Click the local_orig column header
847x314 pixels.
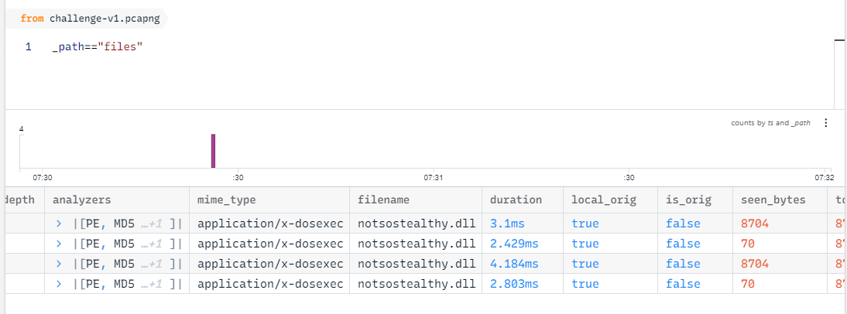click(603, 200)
